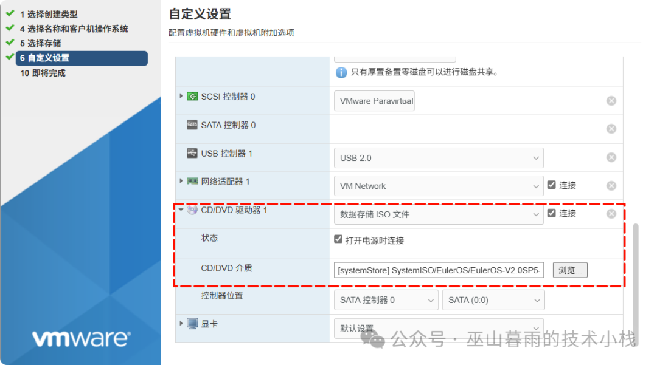Click the SATA 控制器 0 device icon
This screenshot has height=365, width=657.
pos(191,125)
